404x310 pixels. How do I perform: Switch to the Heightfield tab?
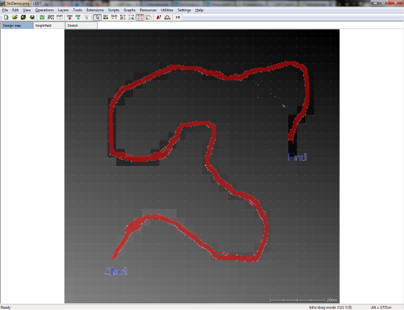click(43, 25)
